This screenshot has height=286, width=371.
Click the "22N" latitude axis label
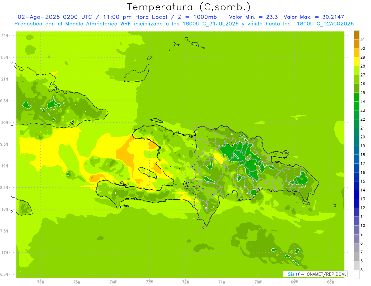tap(5, 36)
